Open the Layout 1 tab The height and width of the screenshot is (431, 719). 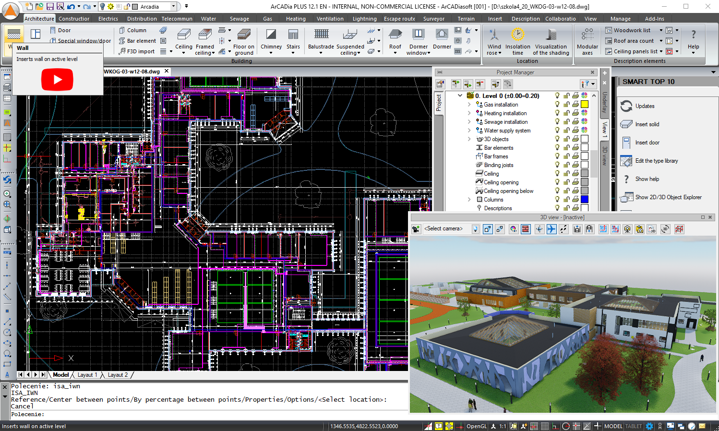tap(87, 374)
